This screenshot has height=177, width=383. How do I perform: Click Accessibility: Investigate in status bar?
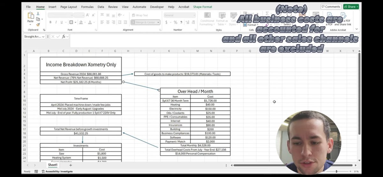pos(57,172)
